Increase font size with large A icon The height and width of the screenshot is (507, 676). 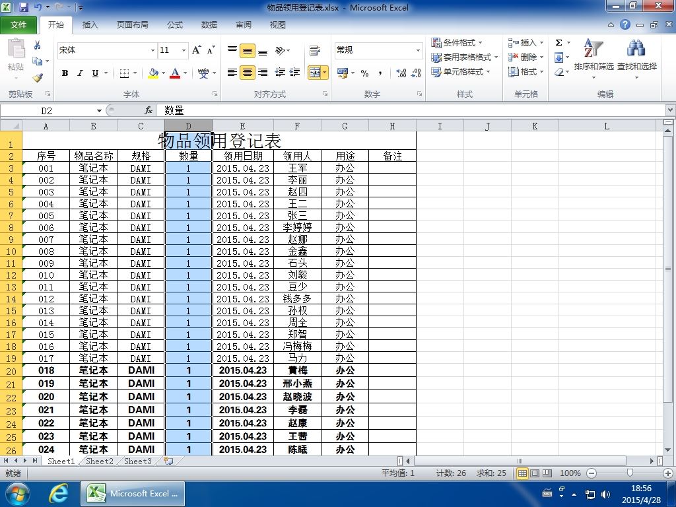tap(197, 50)
